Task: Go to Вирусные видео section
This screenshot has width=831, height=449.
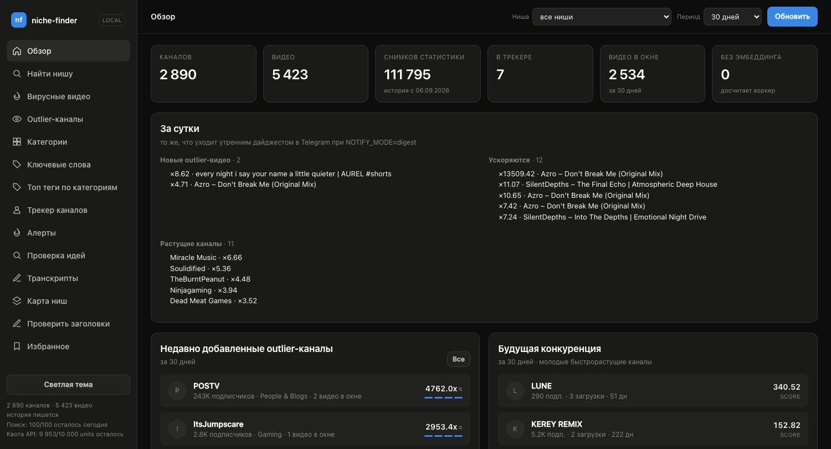Action: click(68, 96)
